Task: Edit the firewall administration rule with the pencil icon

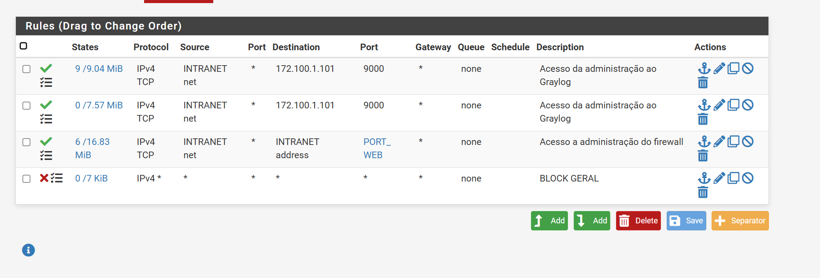Action: point(719,141)
